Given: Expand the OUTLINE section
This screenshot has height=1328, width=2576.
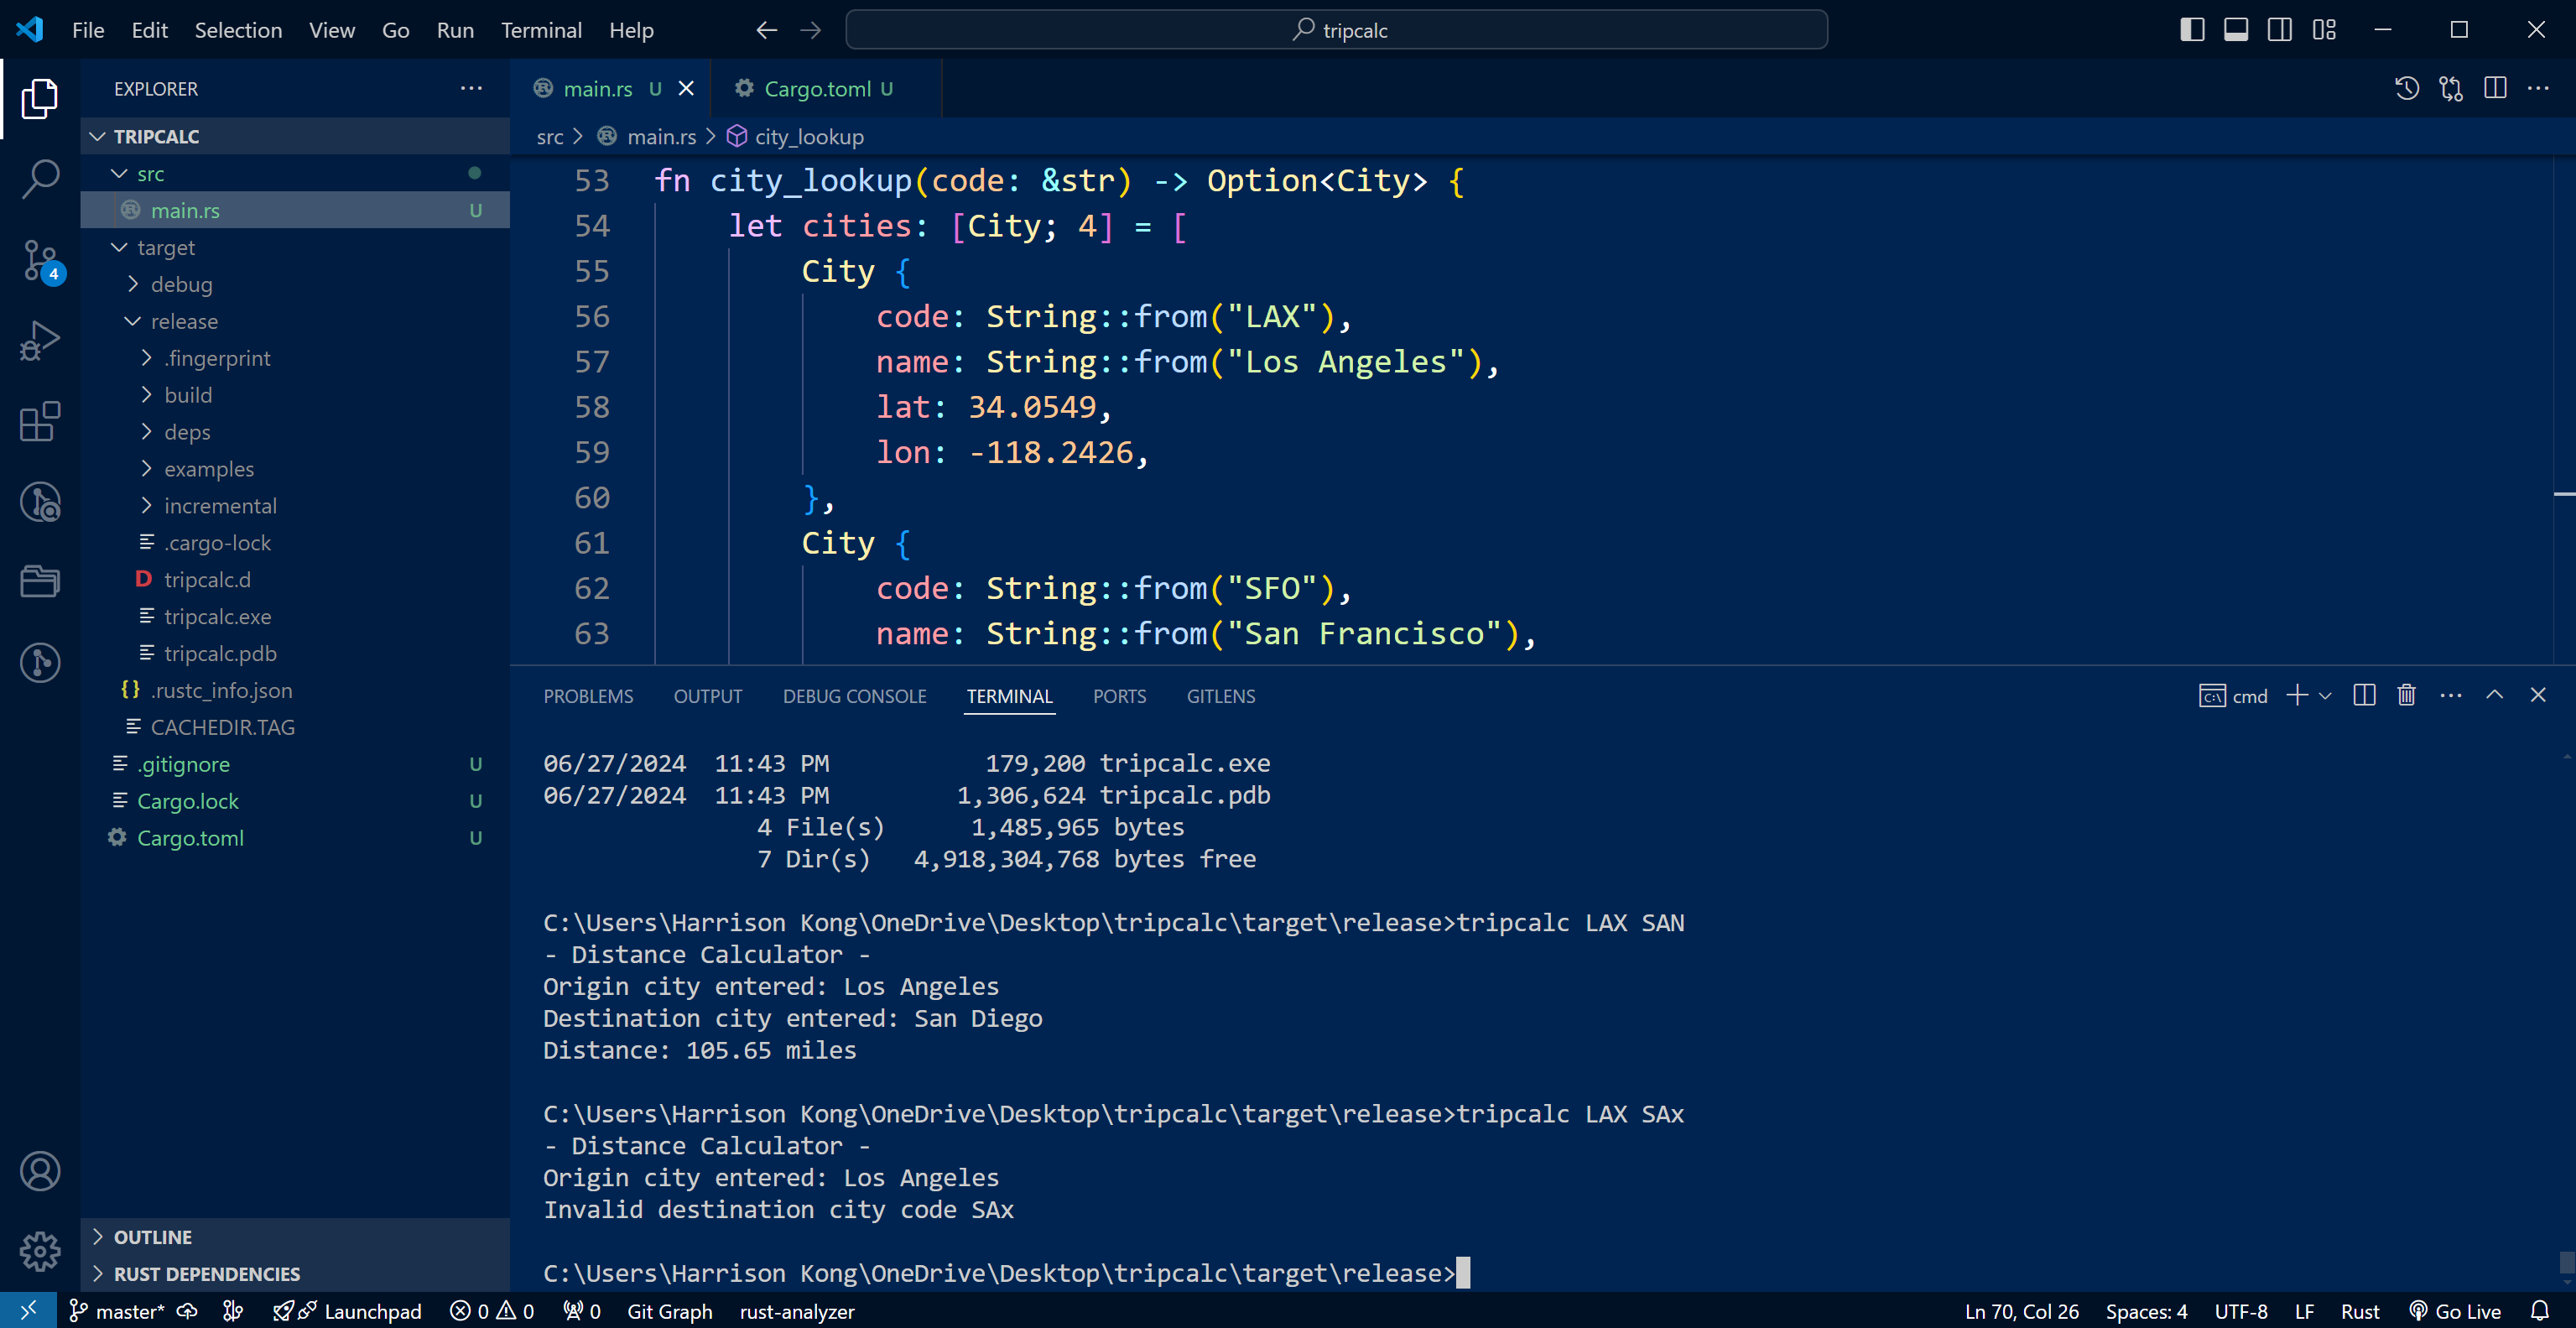Looking at the screenshot, I should point(152,1237).
